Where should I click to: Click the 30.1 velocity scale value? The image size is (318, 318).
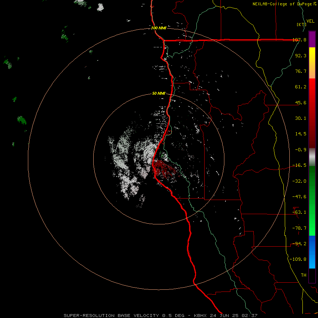tap(301, 118)
